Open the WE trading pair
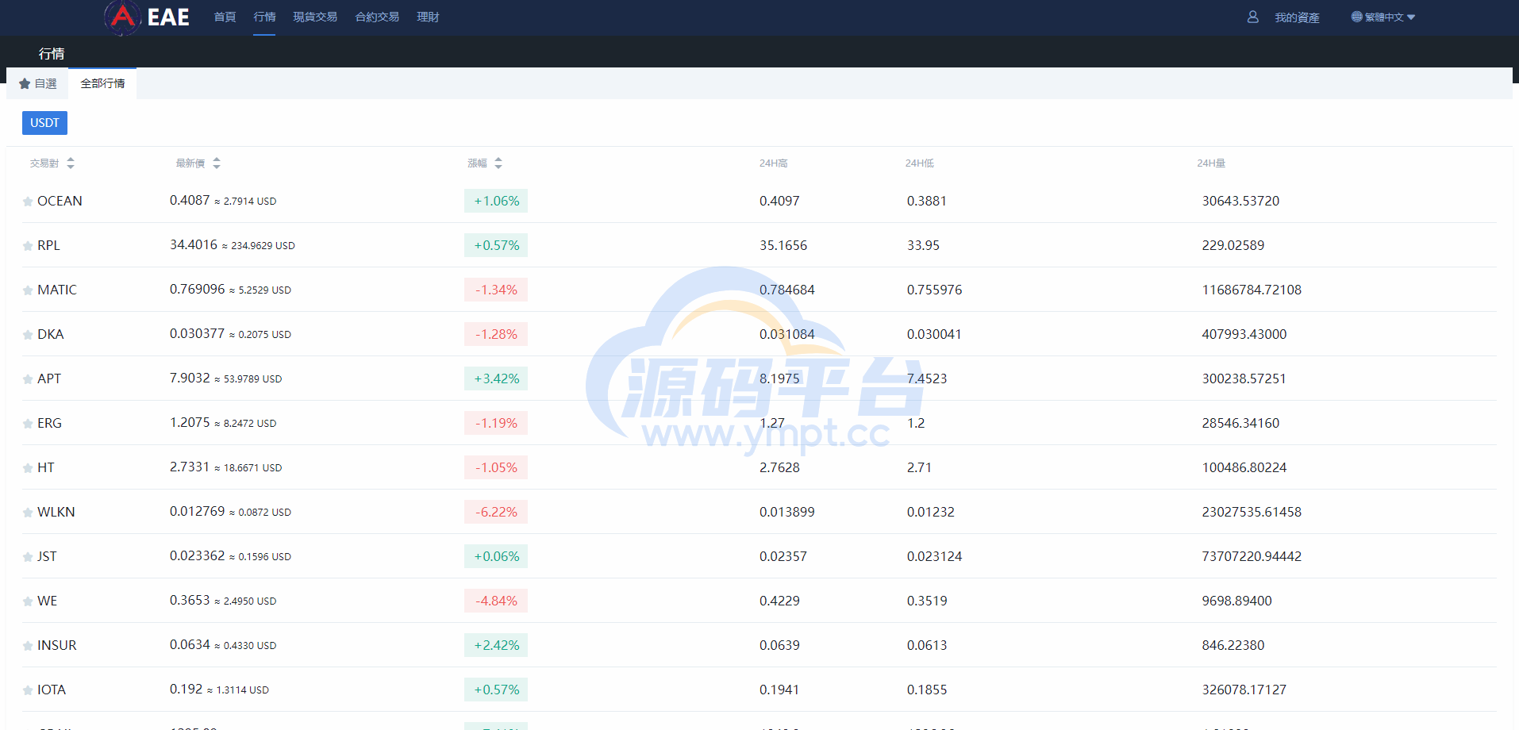This screenshot has height=730, width=1519. click(48, 601)
